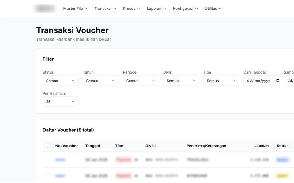Open the Proses menu

point(131,9)
